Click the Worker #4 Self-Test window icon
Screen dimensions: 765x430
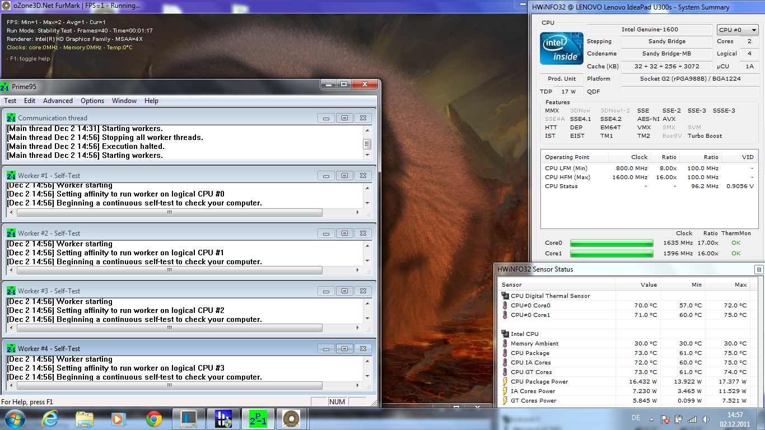point(11,348)
